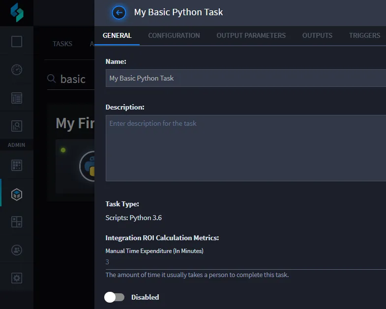The image size is (386, 309).
Task: Switch to the OUTPUT PARAMETERS tab
Action: [251, 35]
